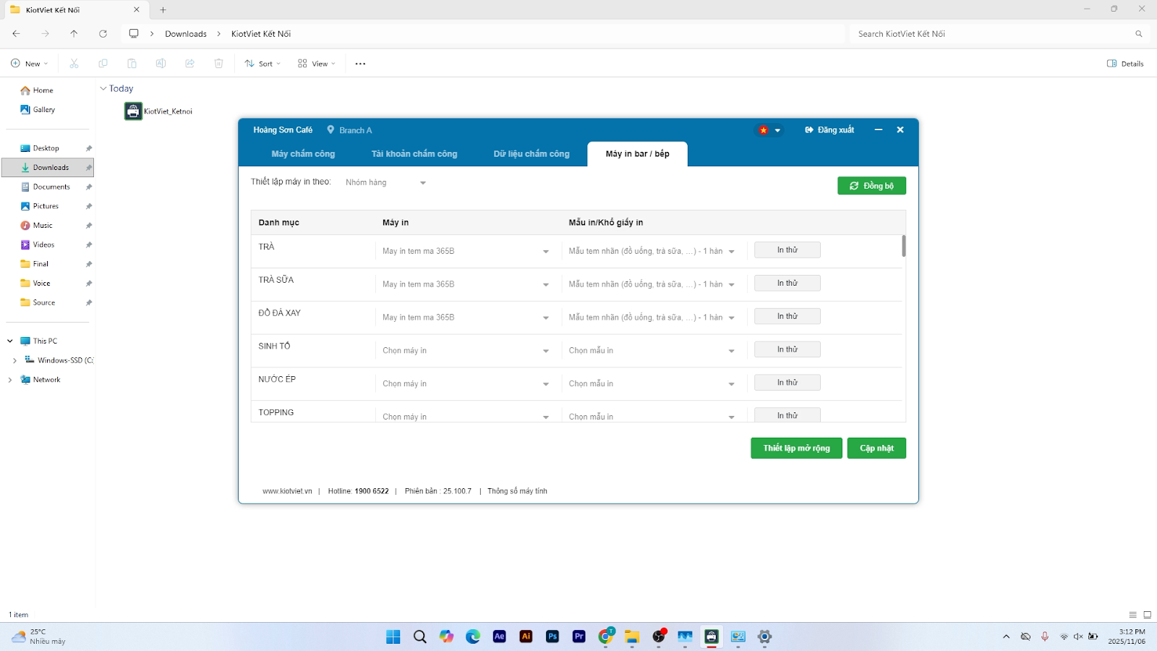This screenshot has height=651, width=1157.
Task: Open Adobe Illustrator from the taskbar
Action: click(x=526, y=637)
